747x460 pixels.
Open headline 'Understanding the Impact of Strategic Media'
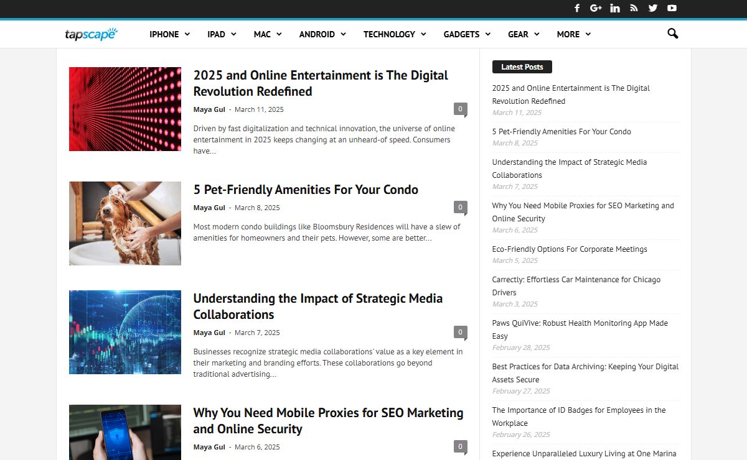[x=318, y=306]
